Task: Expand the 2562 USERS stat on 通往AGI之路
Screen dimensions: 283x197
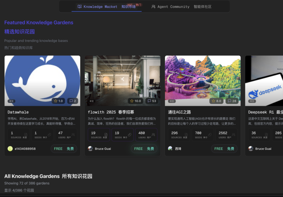Action: tap(226, 135)
